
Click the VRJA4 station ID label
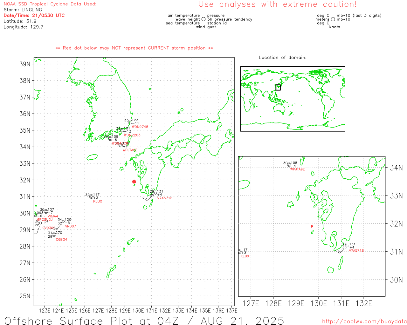click(x=53, y=216)
